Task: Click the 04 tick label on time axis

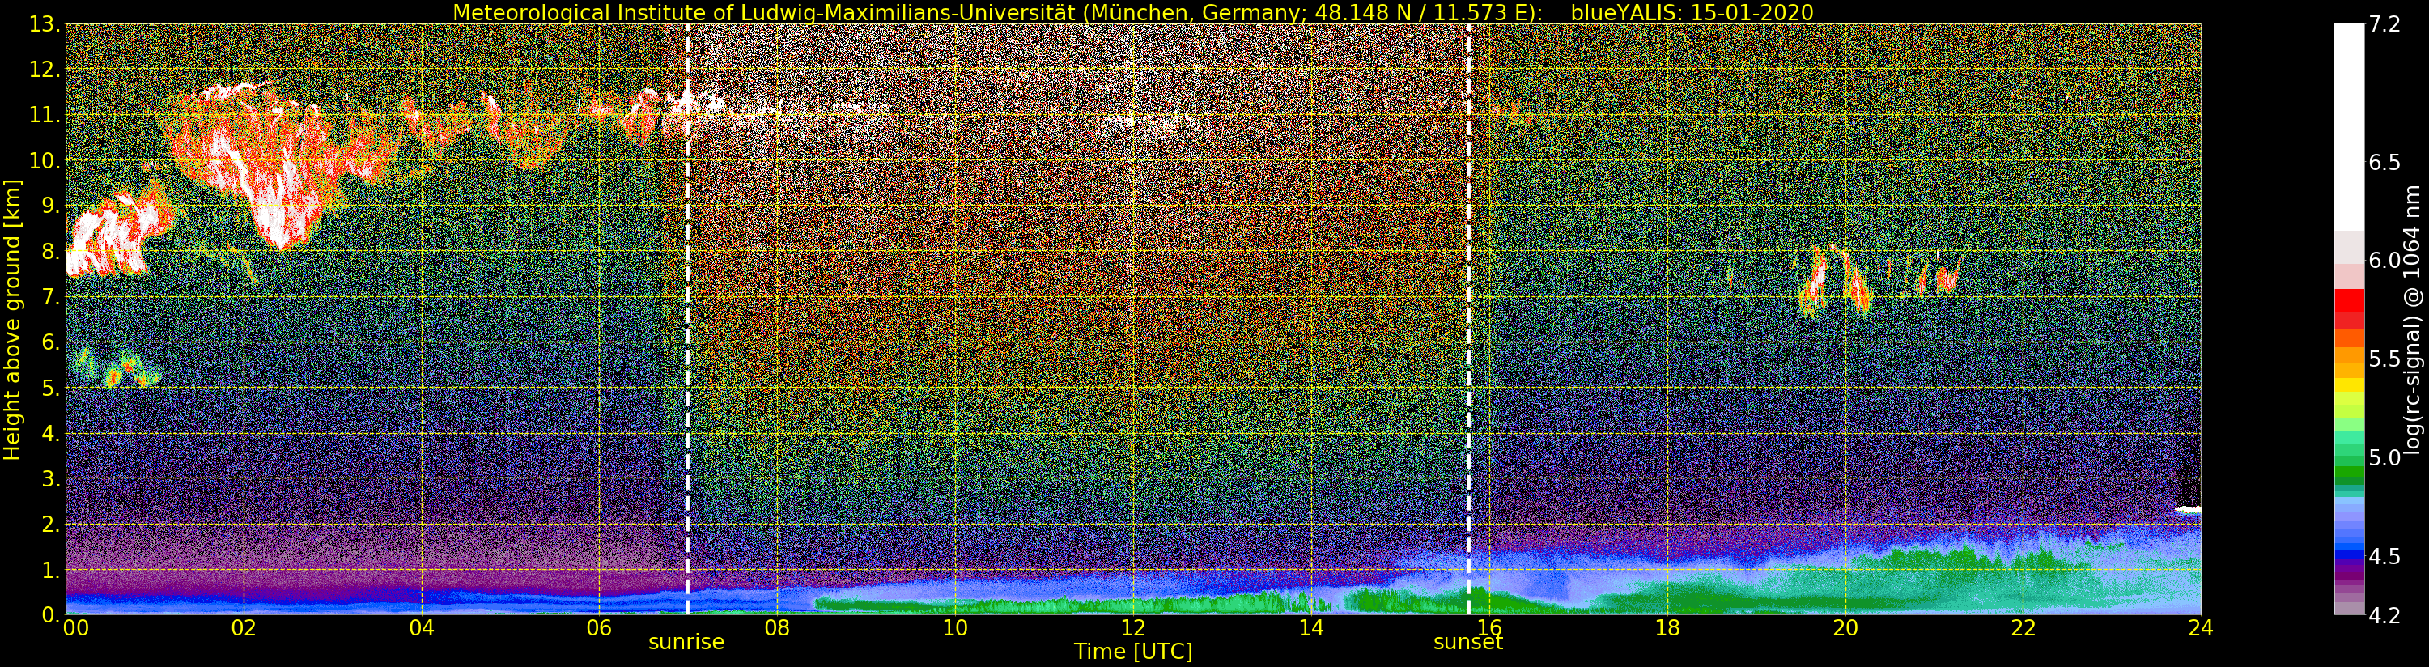Action: 422,628
